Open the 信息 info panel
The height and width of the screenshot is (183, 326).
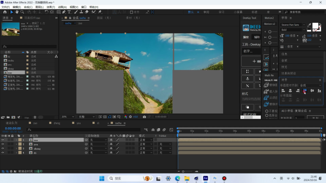pyautogui.click(x=284, y=54)
